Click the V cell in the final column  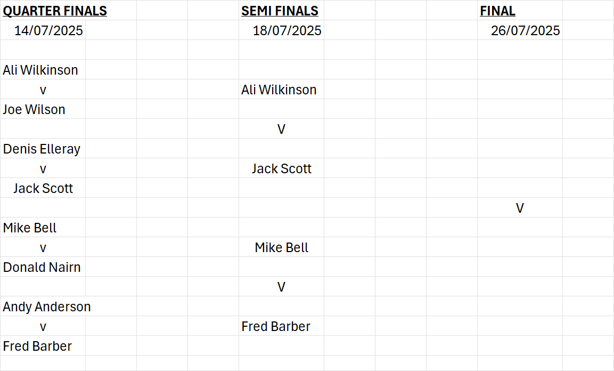tap(520, 208)
